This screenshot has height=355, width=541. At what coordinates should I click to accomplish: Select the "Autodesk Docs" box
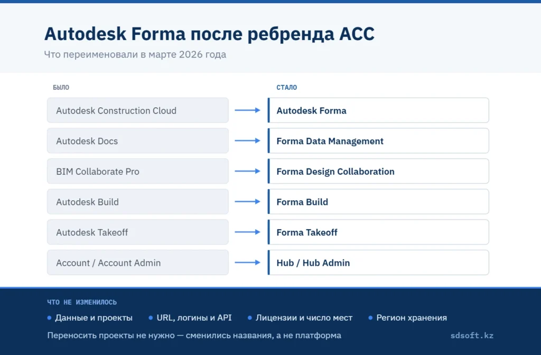coord(138,141)
